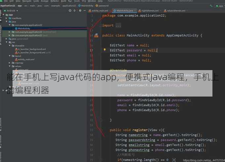Collapse the com.example.application22 package
This screenshot has height=162, width=225.
(10, 25)
